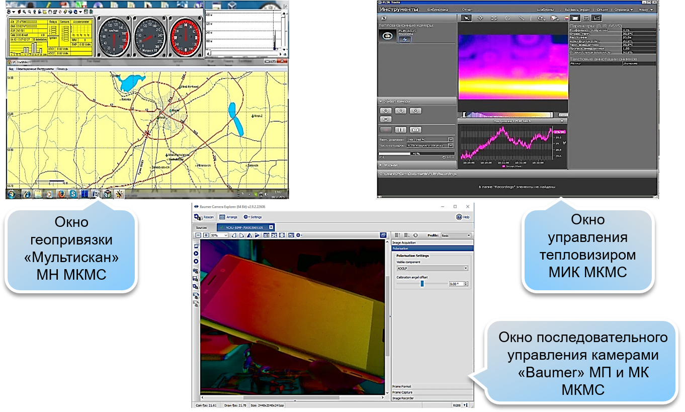This screenshot has height=412, width=685.
Task: Open Skype from the Windows taskbar
Action: coord(73,194)
